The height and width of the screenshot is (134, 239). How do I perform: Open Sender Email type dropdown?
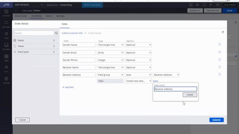110,52
